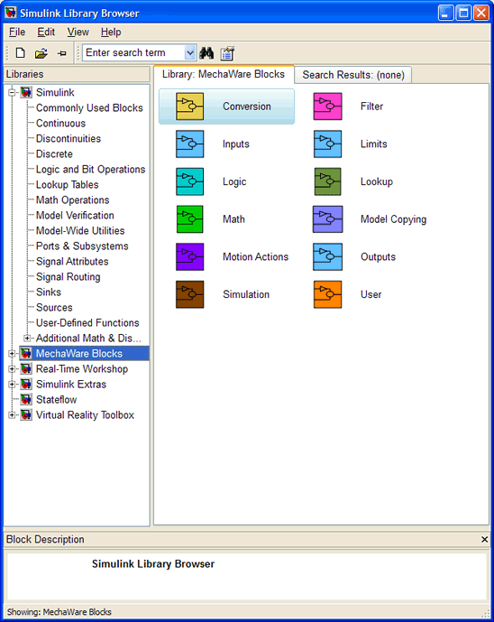The height and width of the screenshot is (622, 494).
Task: Click the open folder toolbar icon
Action: (x=41, y=53)
